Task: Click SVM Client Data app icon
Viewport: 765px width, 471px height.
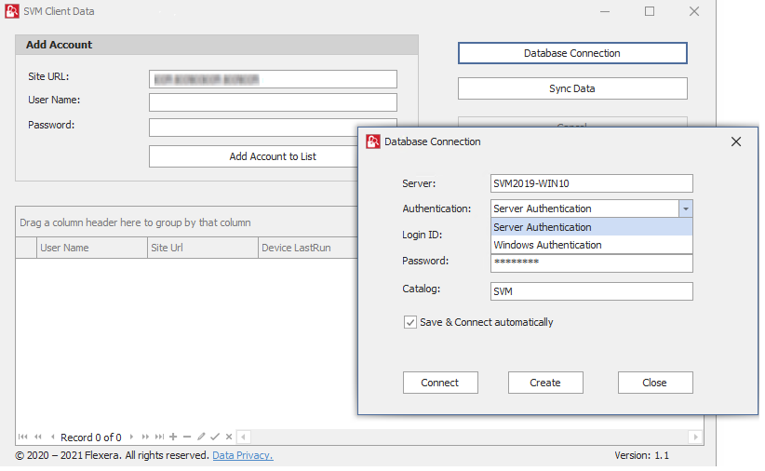Action: click(x=12, y=11)
